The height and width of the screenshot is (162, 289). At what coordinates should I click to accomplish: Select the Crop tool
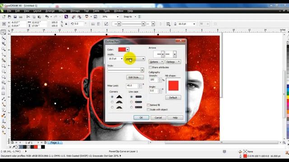(x=3, y=44)
